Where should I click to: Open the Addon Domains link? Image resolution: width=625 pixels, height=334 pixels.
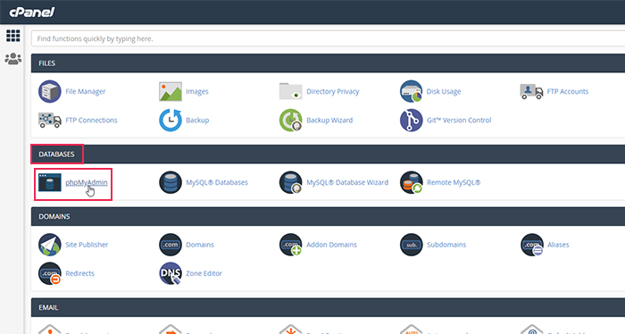coord(331,245)
